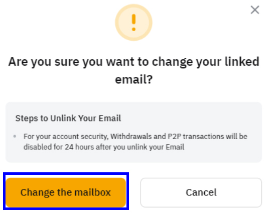This screenshot has height=214, width=271.
Task: Select the Steps to Unlink Your Email title
Action: pyautogui.click(x=68, y=119)
